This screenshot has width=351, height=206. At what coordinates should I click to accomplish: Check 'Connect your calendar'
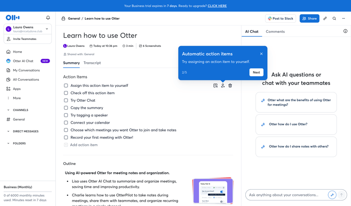[66, 123]
